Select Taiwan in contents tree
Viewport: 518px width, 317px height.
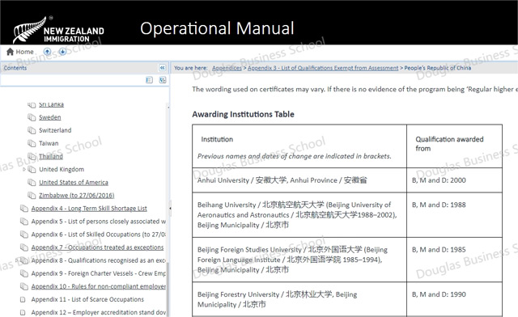coord(49,143)
